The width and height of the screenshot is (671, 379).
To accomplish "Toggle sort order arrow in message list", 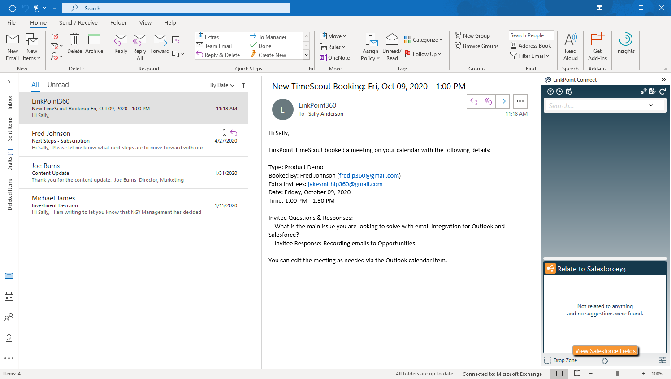I will [x=243, y=85].
